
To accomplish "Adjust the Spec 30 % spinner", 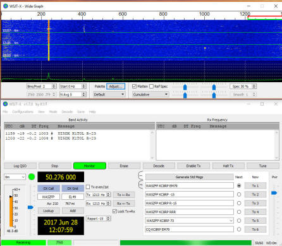I will click(x=254, y=87).
